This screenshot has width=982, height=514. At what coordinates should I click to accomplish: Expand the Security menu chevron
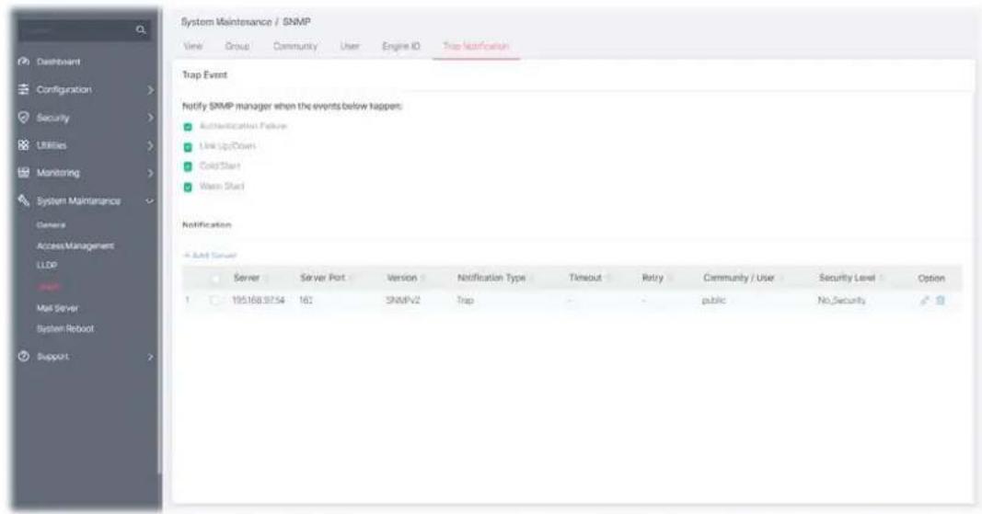point(150,118)
